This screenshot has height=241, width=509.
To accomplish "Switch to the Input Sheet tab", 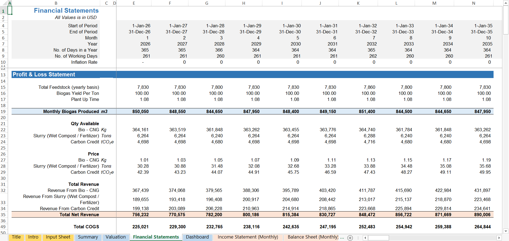I will (58, 237).
